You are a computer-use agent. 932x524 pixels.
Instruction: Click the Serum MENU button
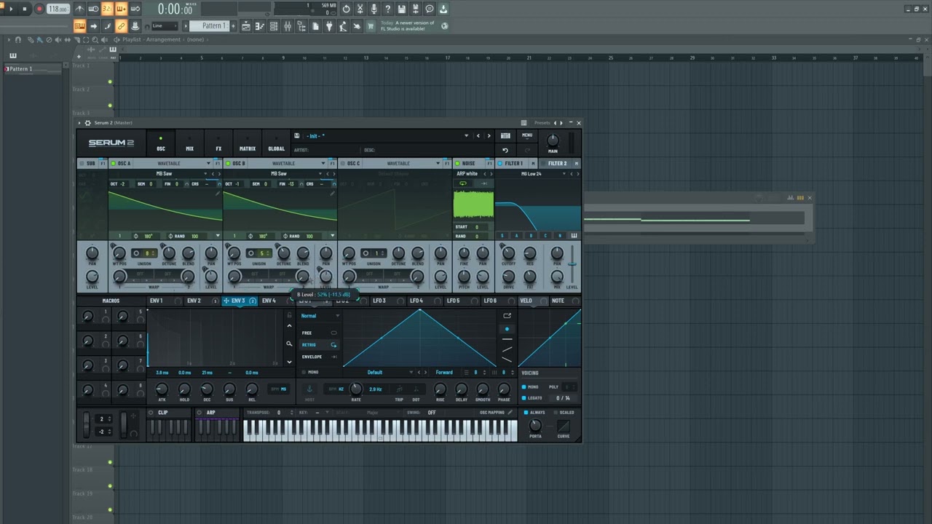(x=527, y=135)
